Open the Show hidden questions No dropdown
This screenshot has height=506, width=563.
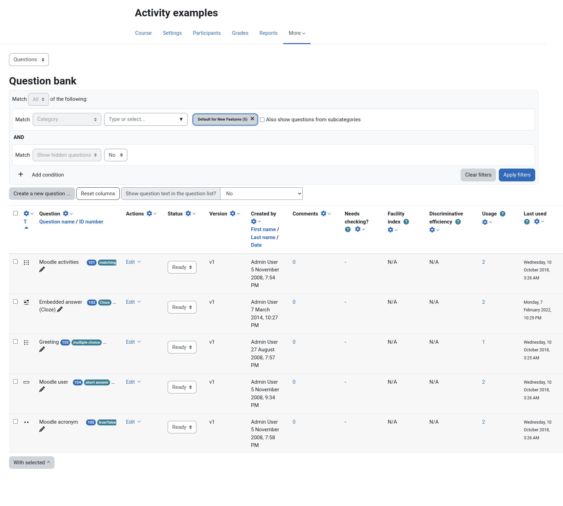(116, 155)
